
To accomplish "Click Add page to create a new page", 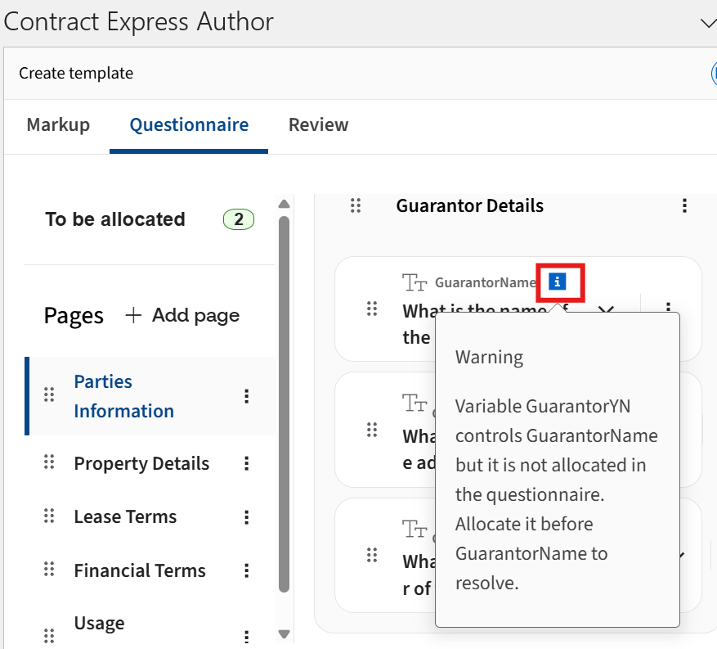I will click(181, 314).
